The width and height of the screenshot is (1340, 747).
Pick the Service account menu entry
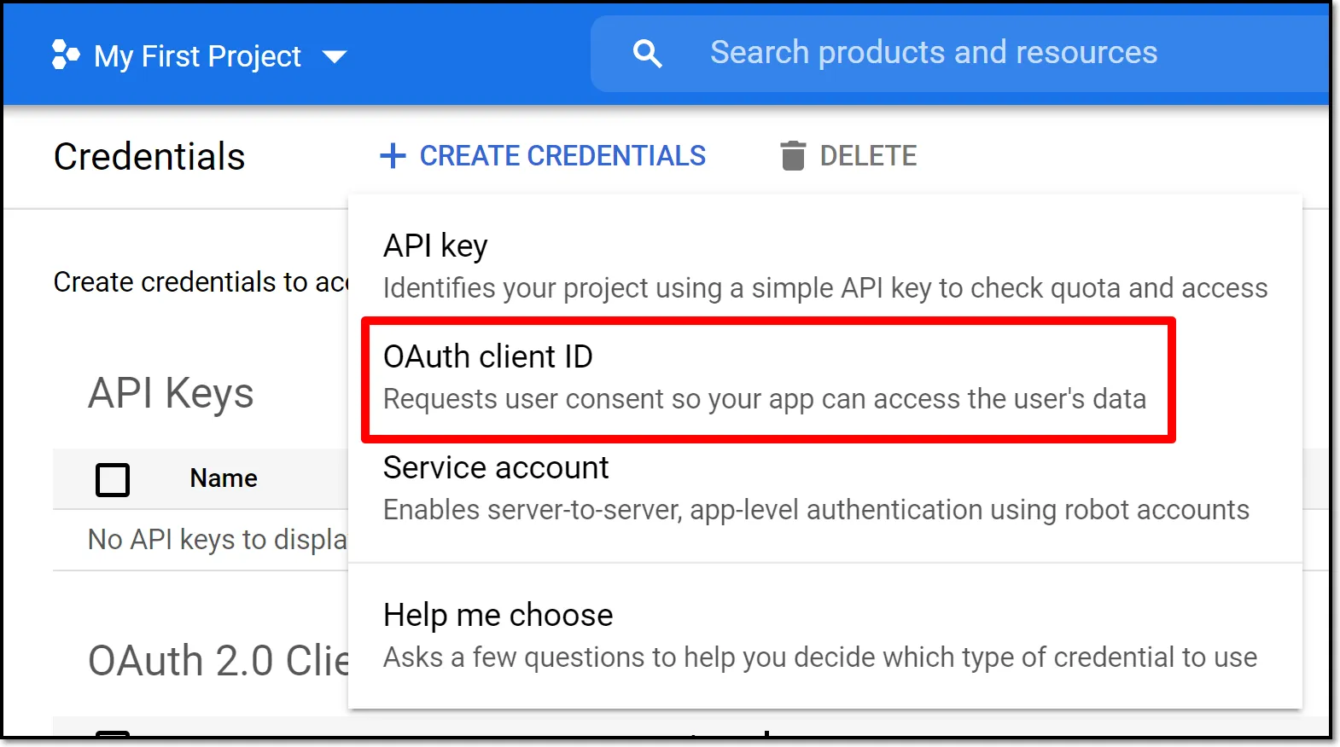[824, 488]
